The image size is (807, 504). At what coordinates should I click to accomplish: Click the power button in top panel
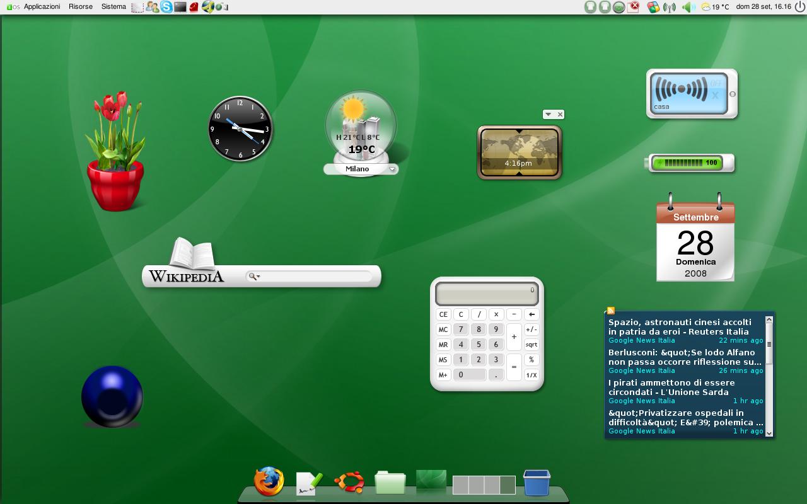(x=800, y=7)
